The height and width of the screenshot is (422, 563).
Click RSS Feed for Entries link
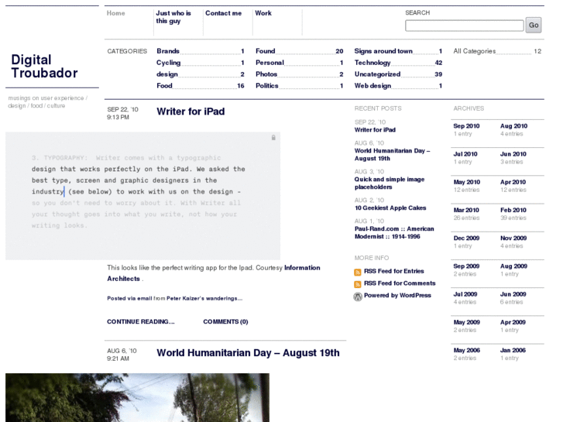(394, 271)
